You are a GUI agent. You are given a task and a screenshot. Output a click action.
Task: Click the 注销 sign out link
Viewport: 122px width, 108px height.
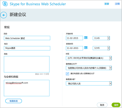point(117,4)
